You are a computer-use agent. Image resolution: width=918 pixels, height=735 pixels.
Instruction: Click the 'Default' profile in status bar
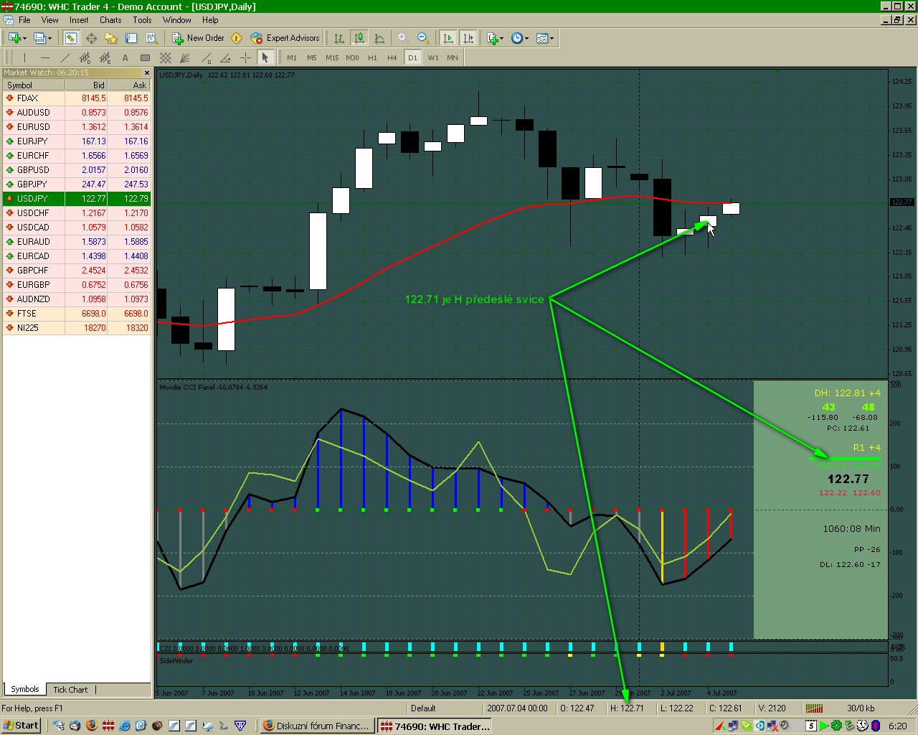[x=423, y=708]
